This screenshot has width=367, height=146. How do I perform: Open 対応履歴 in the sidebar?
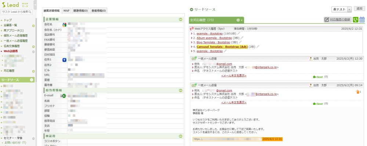(9, 71)
